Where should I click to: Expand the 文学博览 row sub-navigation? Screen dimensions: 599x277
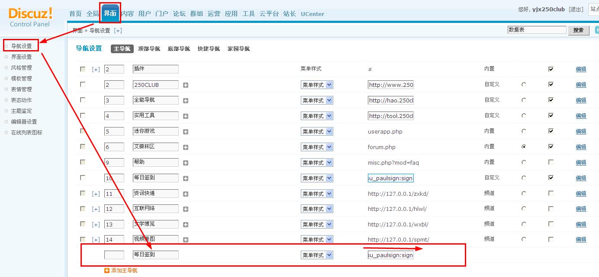(x=96, y=224)
